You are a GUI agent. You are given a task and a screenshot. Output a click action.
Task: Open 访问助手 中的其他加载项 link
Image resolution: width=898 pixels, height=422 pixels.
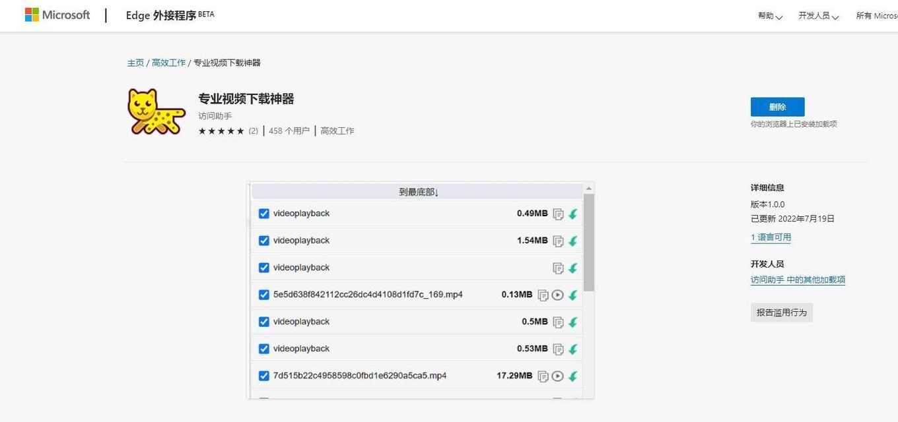(798, 280)
